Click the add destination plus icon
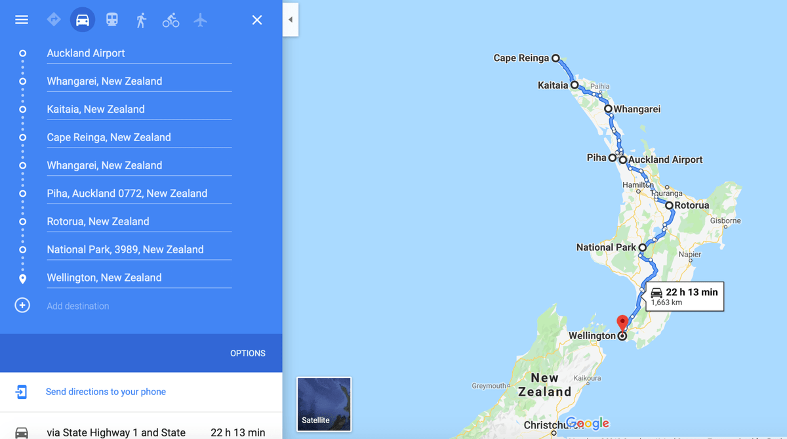The image size is (787, 439). 22,306
